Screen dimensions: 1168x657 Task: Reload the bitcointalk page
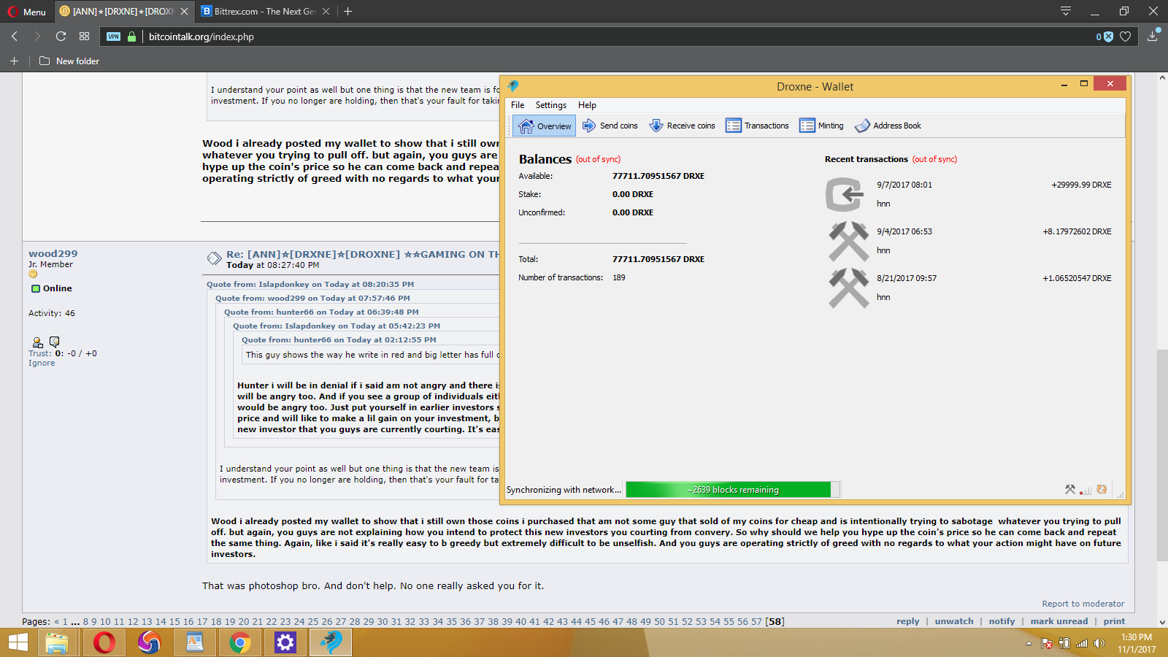point(61,36)
